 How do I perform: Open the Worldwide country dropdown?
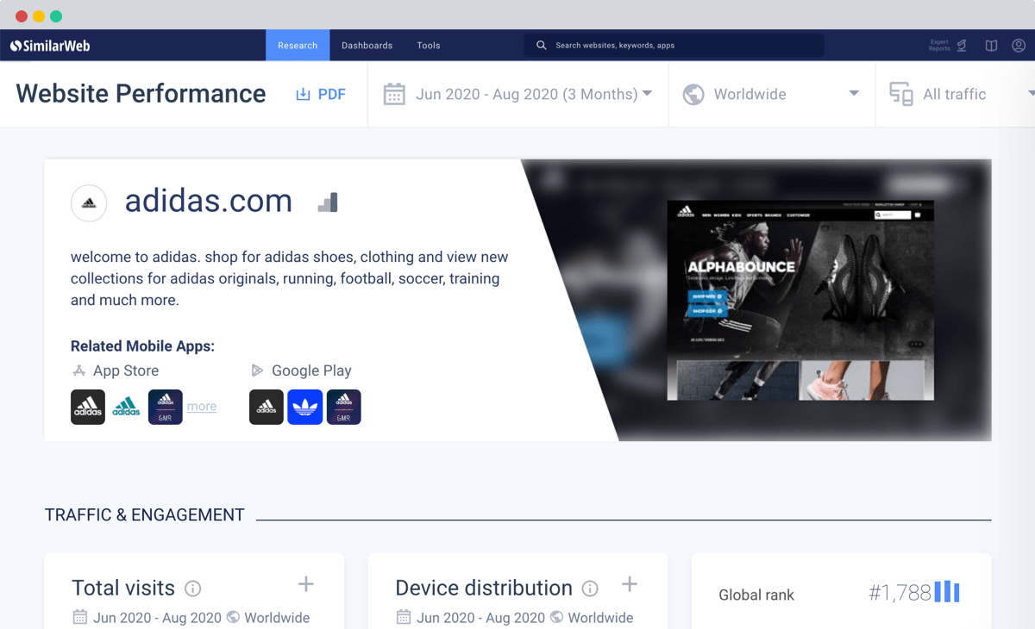coord(772,94)
